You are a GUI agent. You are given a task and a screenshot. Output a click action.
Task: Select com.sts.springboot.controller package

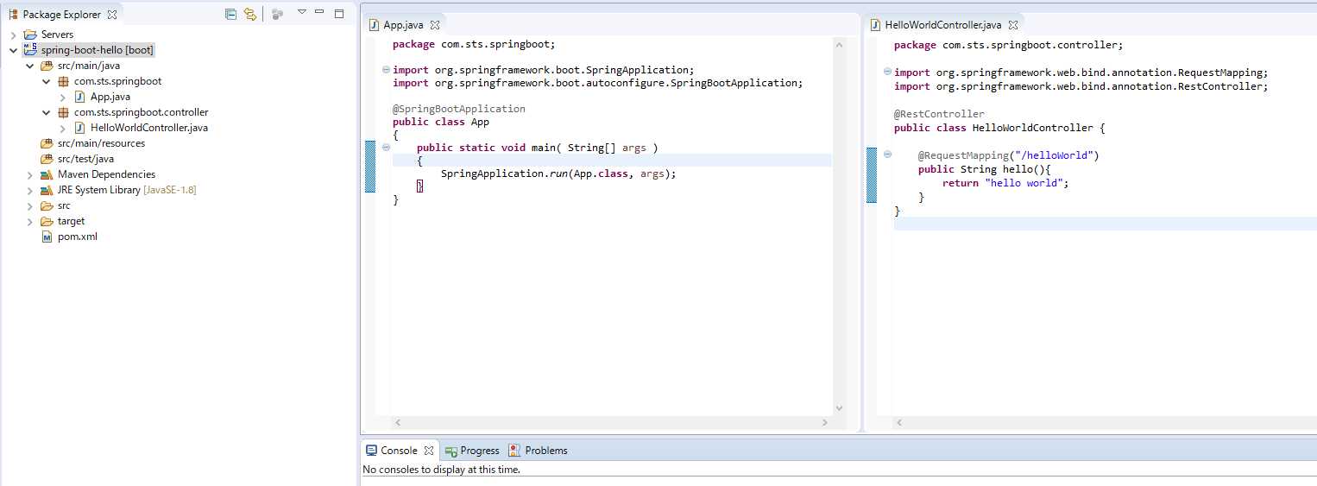141,112
